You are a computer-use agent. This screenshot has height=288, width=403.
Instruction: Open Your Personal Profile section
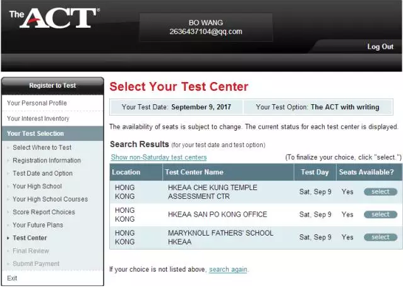coord(37,103)
